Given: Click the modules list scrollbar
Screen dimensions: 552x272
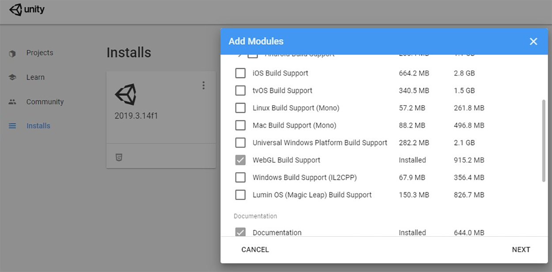Looking at the screenshot, I should pos(543,140).
